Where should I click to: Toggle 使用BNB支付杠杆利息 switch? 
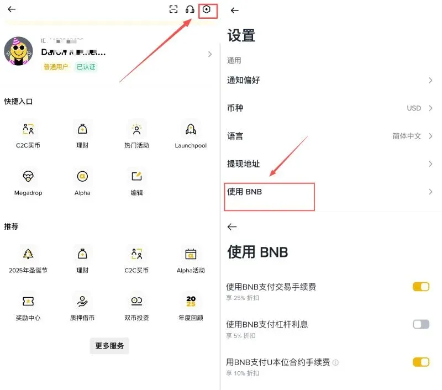point(421,324)
